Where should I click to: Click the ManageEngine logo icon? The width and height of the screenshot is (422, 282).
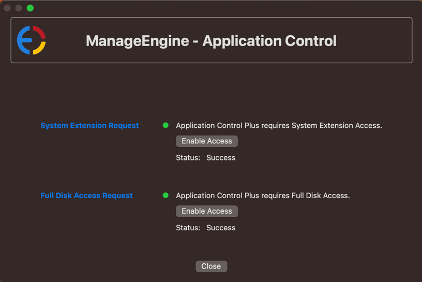[x=32, y=40]
